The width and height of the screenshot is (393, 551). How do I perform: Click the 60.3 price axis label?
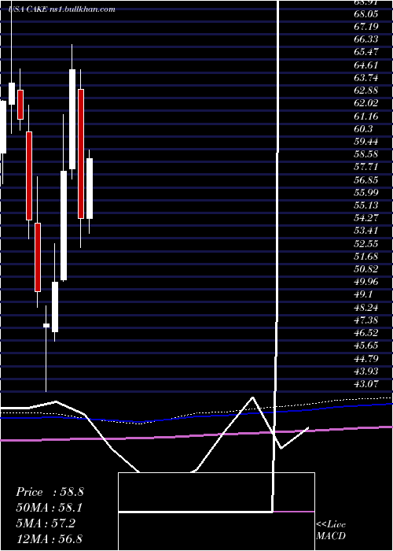(363, 128)
